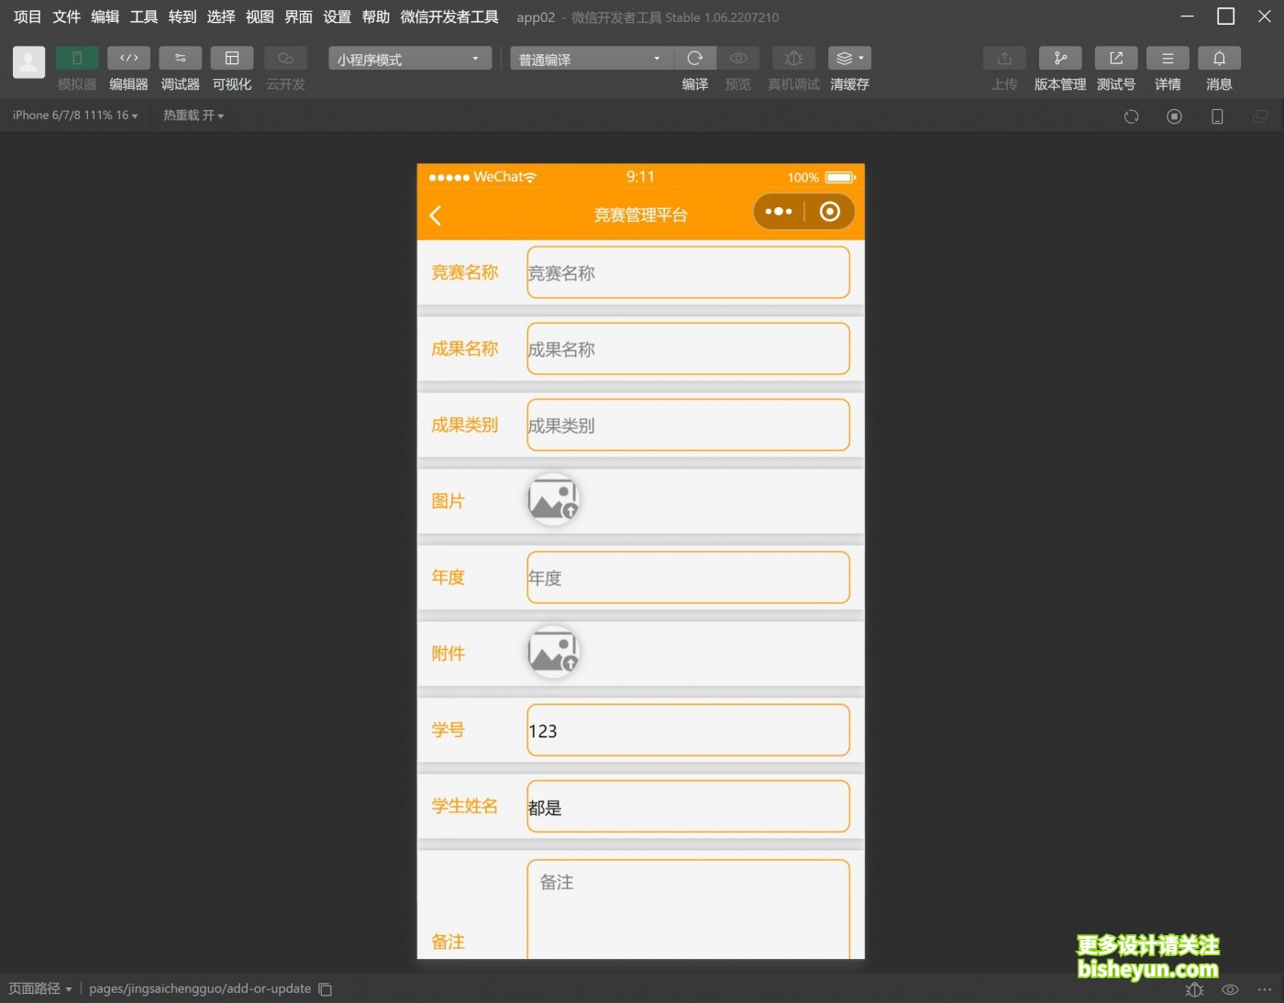
Task: Open the 小程序模式 mode dropdown
Action: (410, 59)
